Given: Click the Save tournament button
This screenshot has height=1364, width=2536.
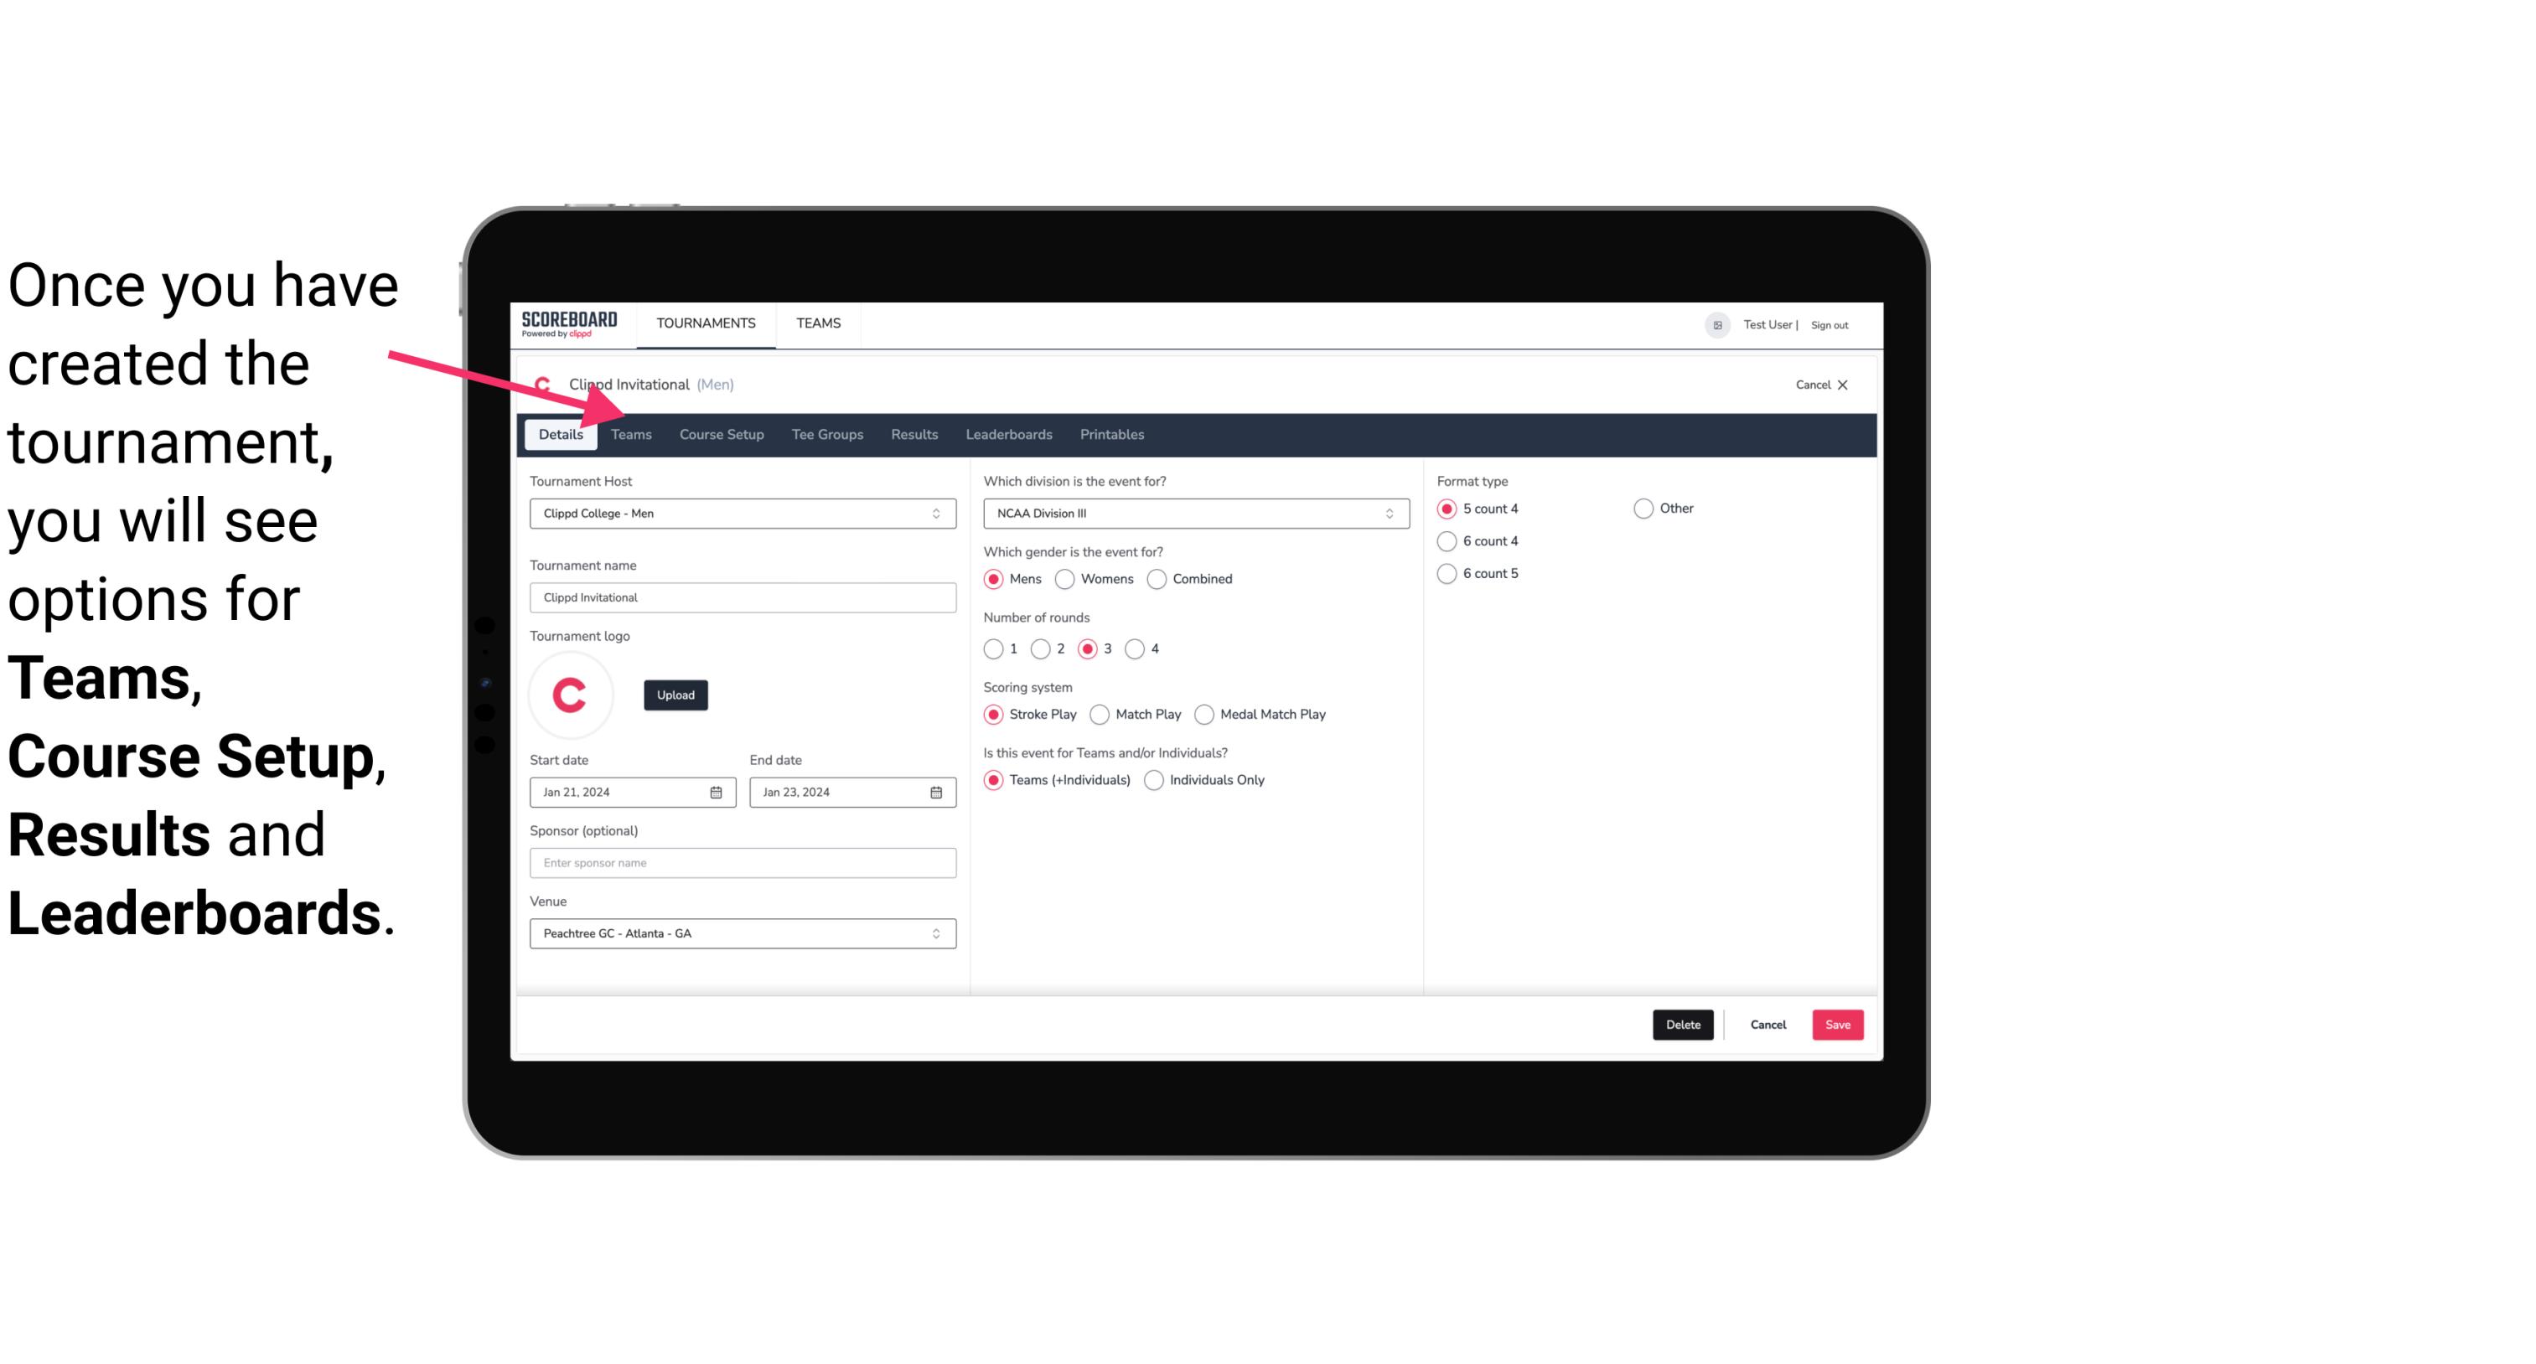Looking at the screenshot, I should coord(1837,1023).
